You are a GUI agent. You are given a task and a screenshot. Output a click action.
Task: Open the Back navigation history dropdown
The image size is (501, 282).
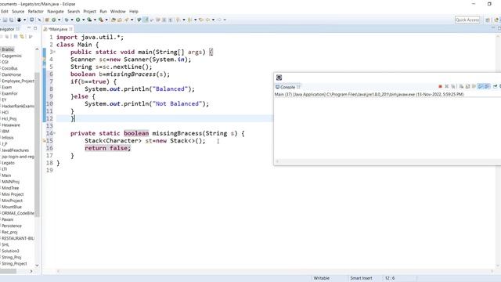(213, 20)
